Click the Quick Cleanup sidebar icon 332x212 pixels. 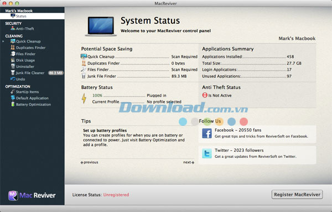(13, 41)
